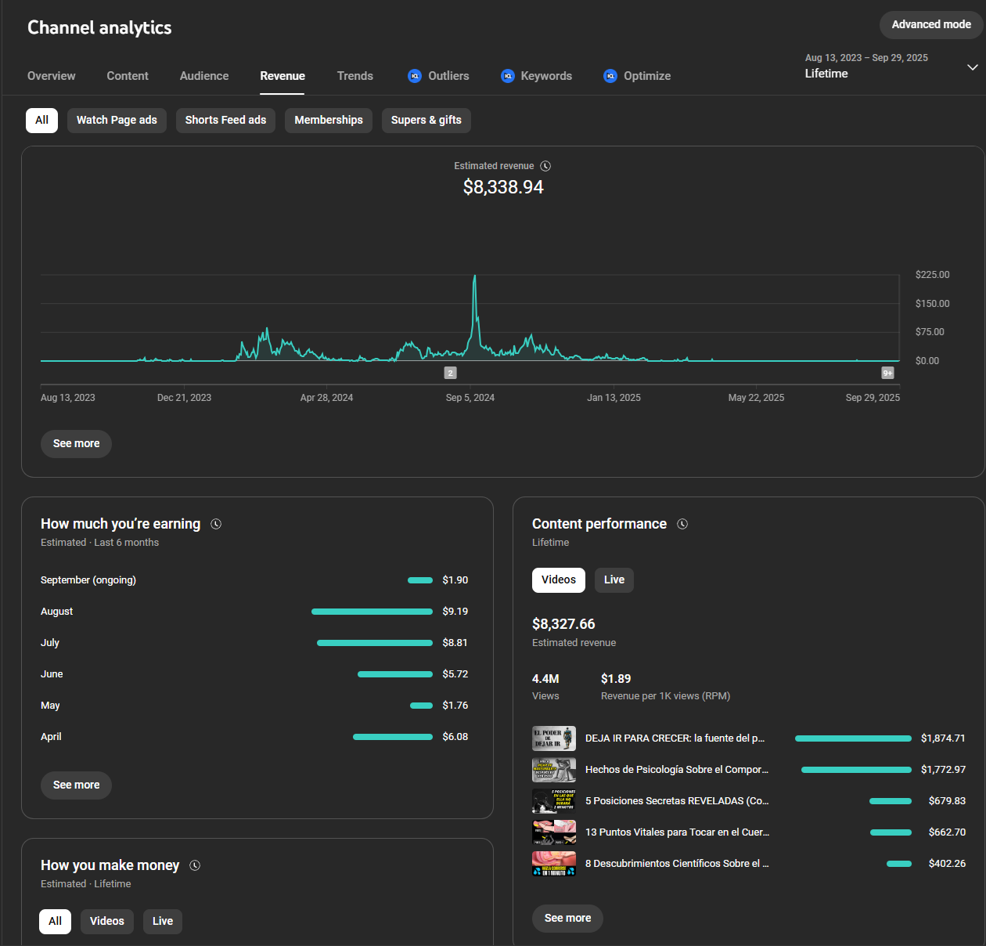Click the August earnings bar

click(372, 612)
